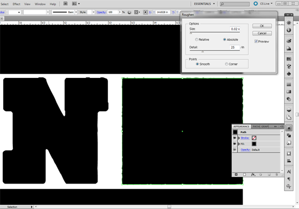Click the black Fill color swatch
This screenshot has height=209, width=299.
pos(254,144)
